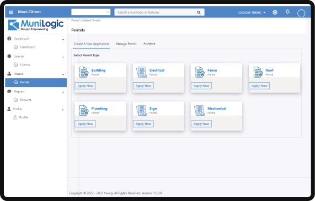Click the home icon beside Request sub-item
Viewport: 315px width, 201px height.
click(x=15, y=100)
